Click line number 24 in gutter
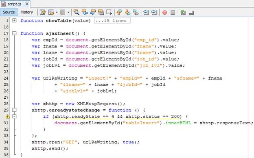The height and width of the screenshot is (158, 254). point(6,78)
